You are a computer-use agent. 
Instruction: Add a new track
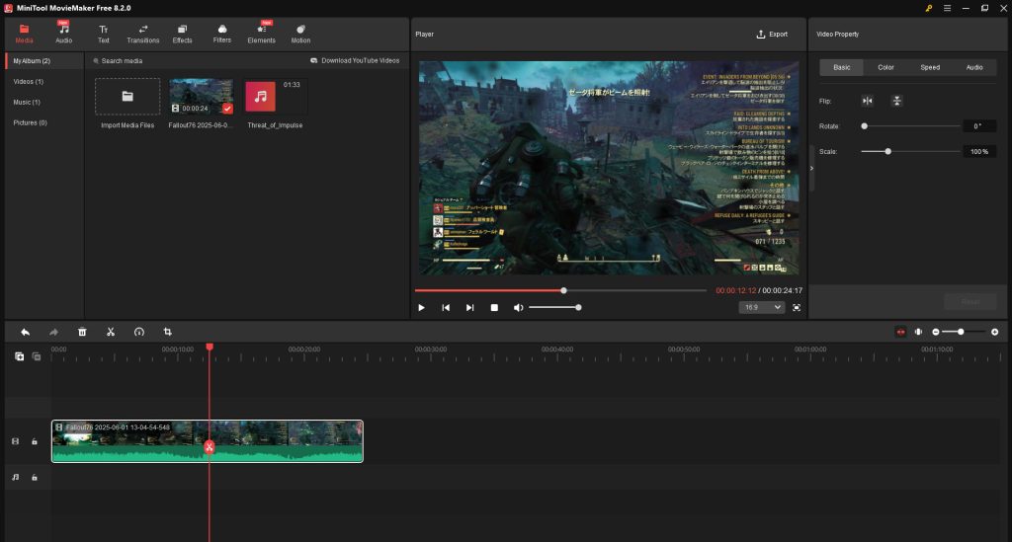point(20,356)
